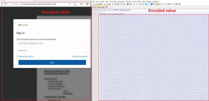
Task: Click the Microsoft logo on sign-in card
Action: point(23,25)
